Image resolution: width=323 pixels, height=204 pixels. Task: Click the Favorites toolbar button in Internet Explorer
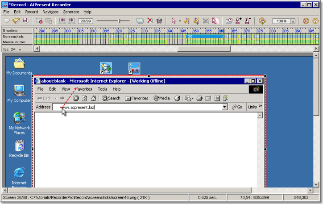pos(137,98)
